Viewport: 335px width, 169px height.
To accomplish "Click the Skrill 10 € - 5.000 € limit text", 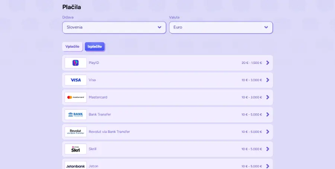I will coord(252,149).
